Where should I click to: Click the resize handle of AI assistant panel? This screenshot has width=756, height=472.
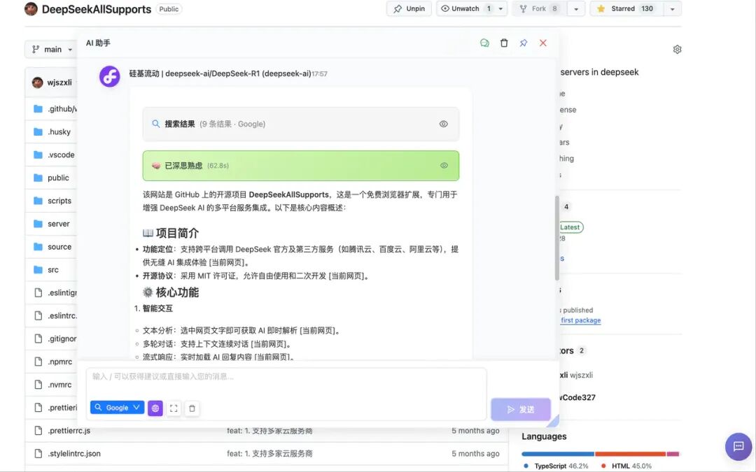click(553, 421)
